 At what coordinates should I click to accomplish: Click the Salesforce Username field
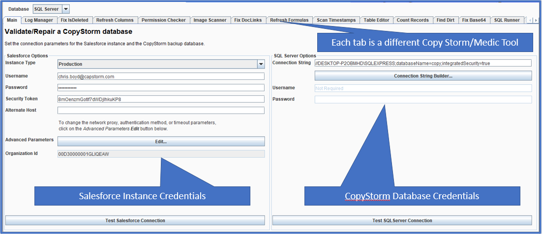(161, 77)
